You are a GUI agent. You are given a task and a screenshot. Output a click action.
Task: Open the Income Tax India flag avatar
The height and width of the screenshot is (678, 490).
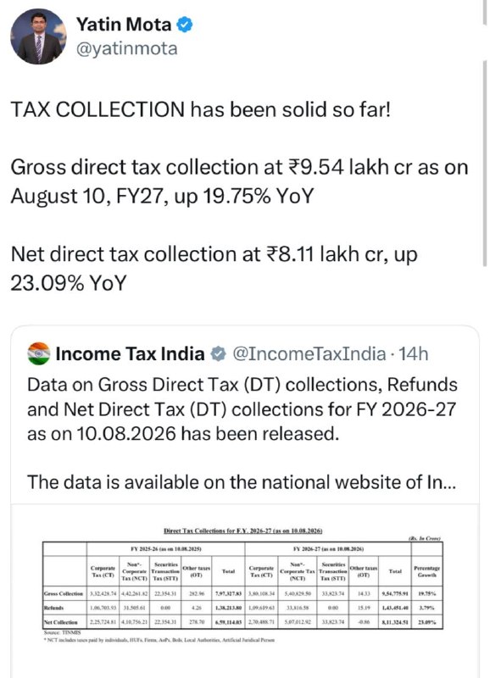(x=38, y=353)
